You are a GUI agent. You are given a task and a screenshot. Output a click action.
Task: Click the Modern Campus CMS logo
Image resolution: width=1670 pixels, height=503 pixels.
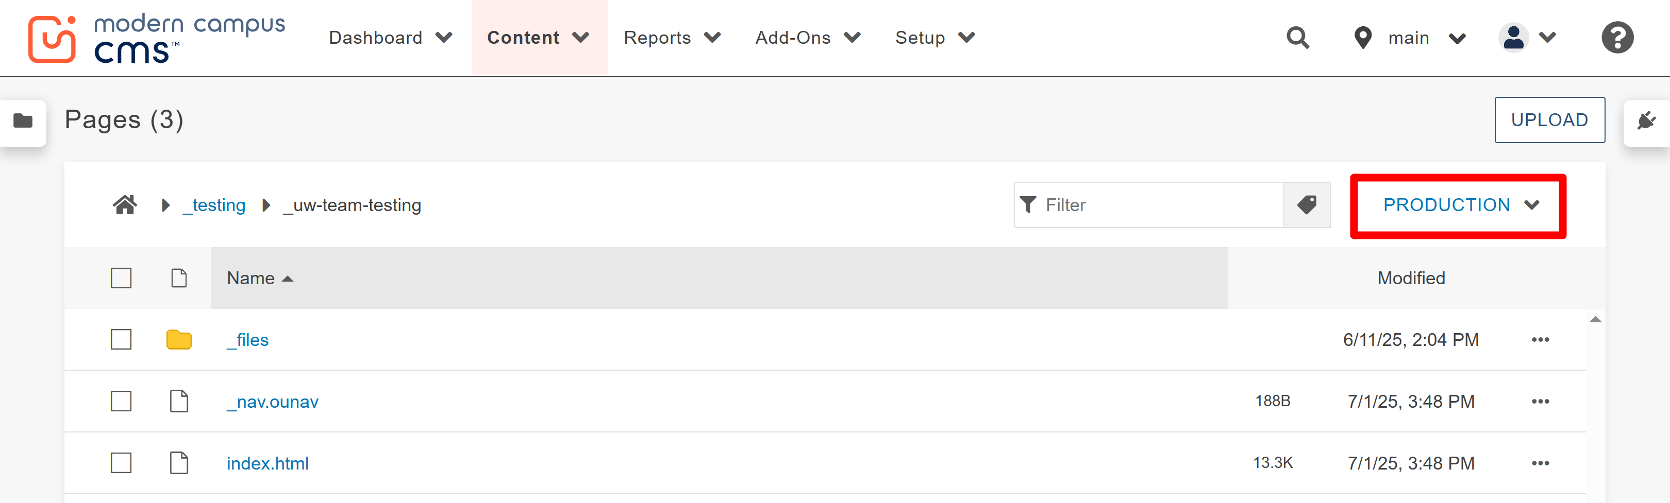point(156,37)
